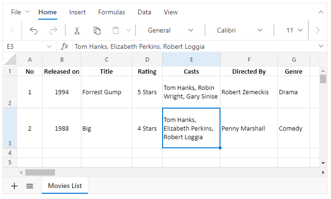
Task: Click the Undo arrow icon
Action: pos(33,30)
